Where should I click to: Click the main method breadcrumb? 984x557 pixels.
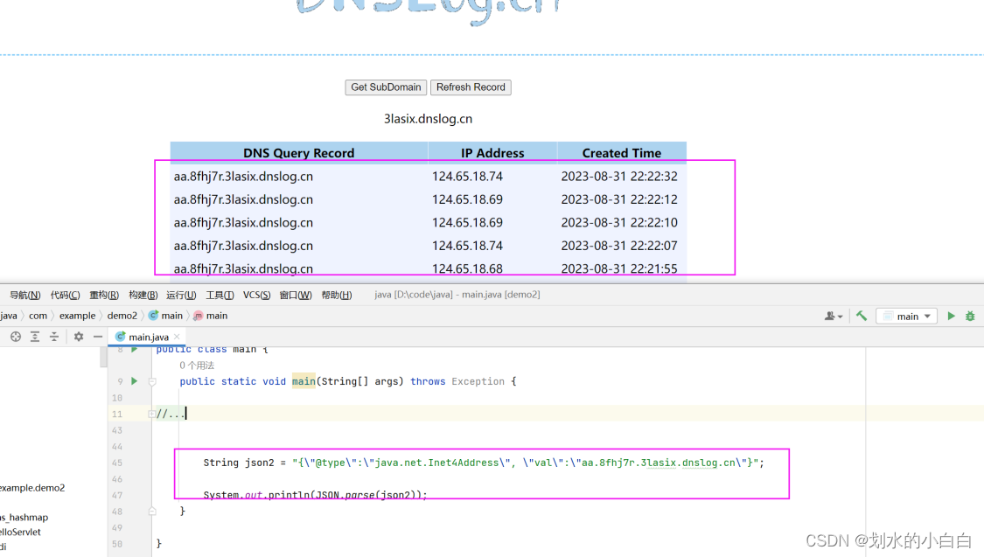point(211,316)
